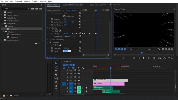This screenshot has width=178, height=100.
Task: Create rectangle mask under Opacity
Action: click(x=56, y=31)
